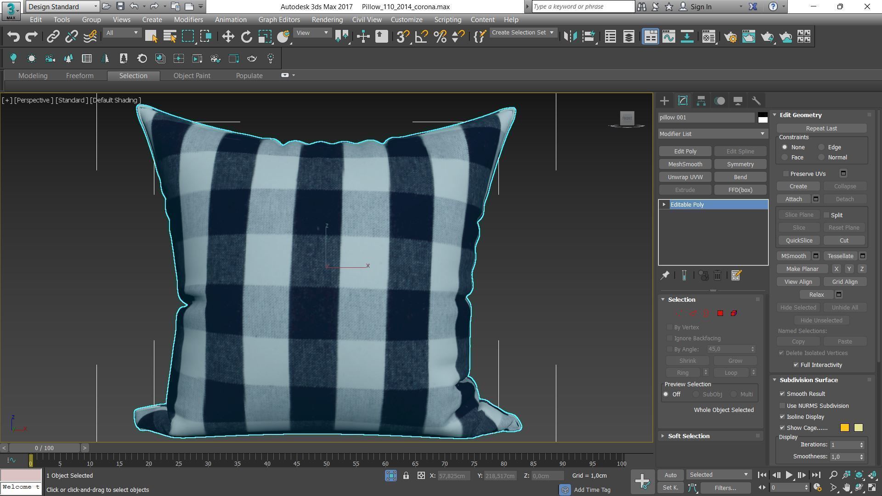Switch to Utilities command panel tab

[x=756, y=101]
